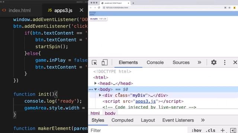Open the Computed pane tab
This screenshot has height=133, width=238.
pos(122,120)
